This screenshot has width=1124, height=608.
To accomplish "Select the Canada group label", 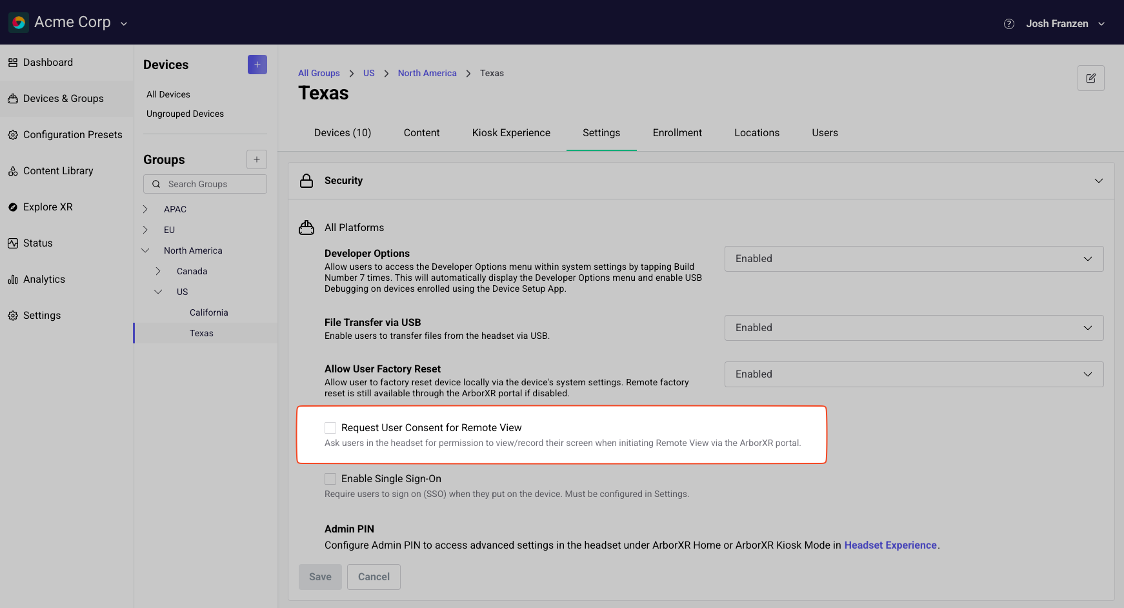I will pos(192,271).
